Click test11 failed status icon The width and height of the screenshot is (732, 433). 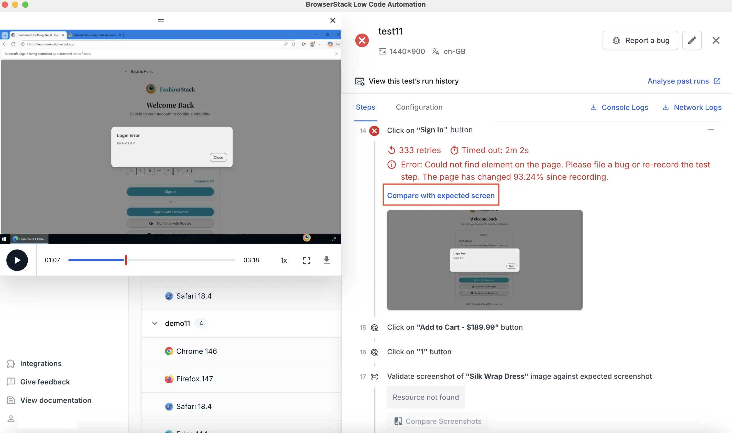tap(362, 40)
